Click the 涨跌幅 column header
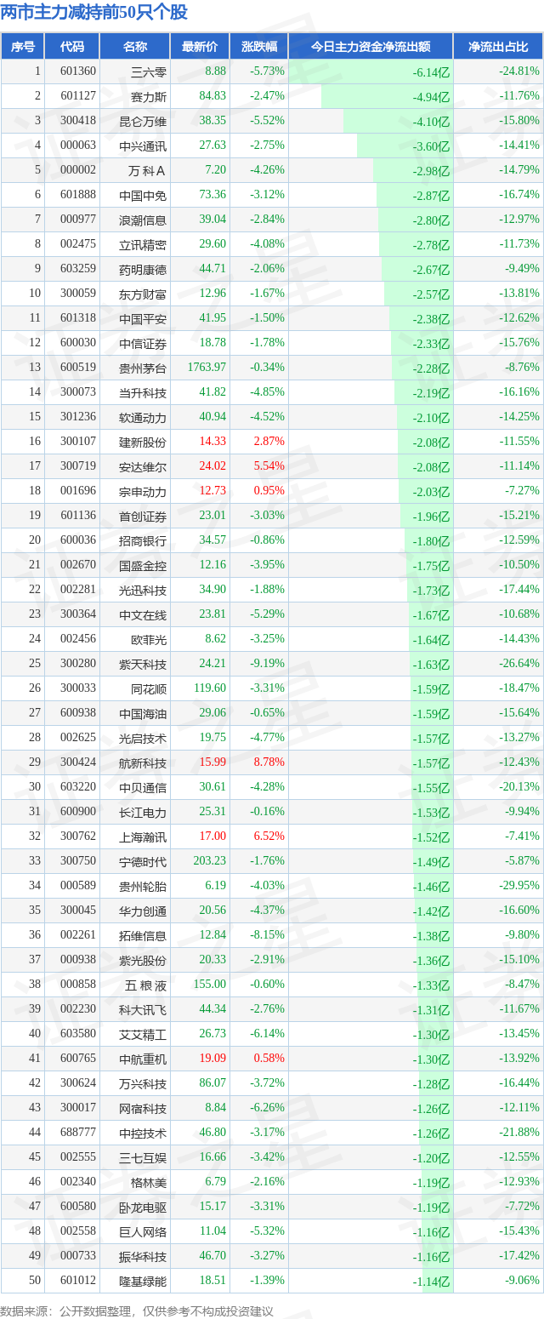Screen dimensions: 544x1319 pyautogui.click(x=258, y=47)
